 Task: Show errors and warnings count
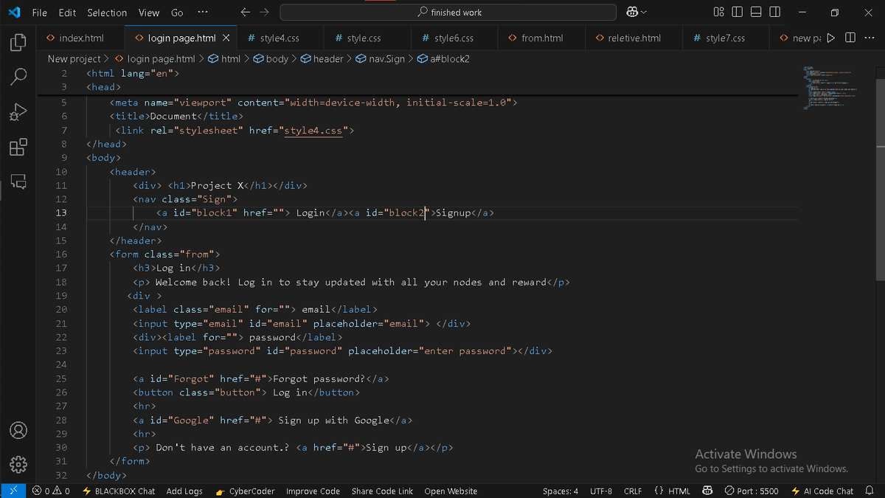click(x=51, y=491)
